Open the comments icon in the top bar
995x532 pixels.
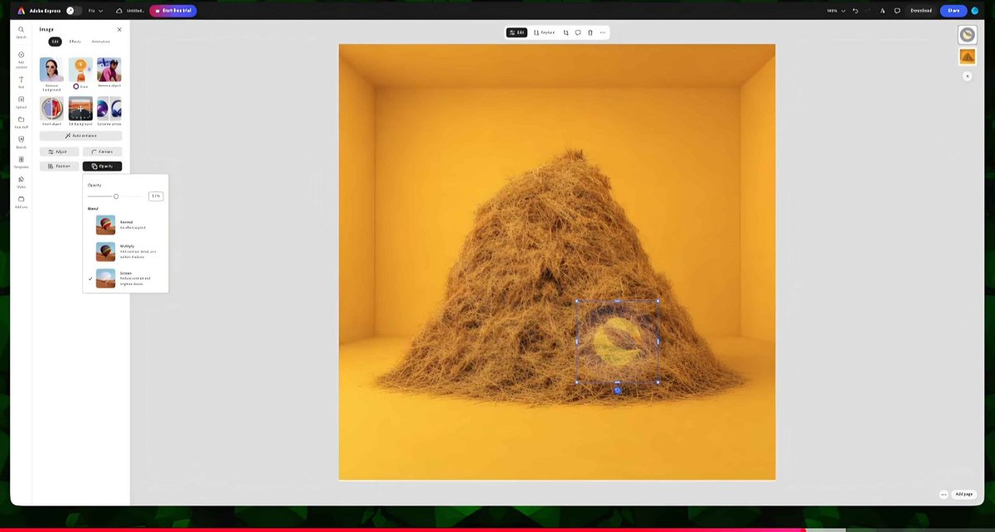pos(897,11)
